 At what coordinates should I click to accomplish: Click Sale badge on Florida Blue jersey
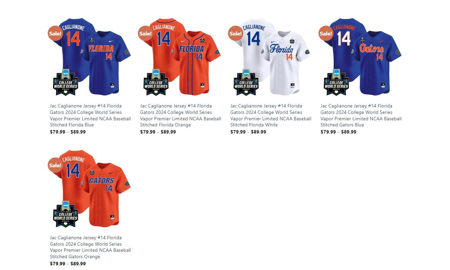pyautogui.click(x=55, y=33)
